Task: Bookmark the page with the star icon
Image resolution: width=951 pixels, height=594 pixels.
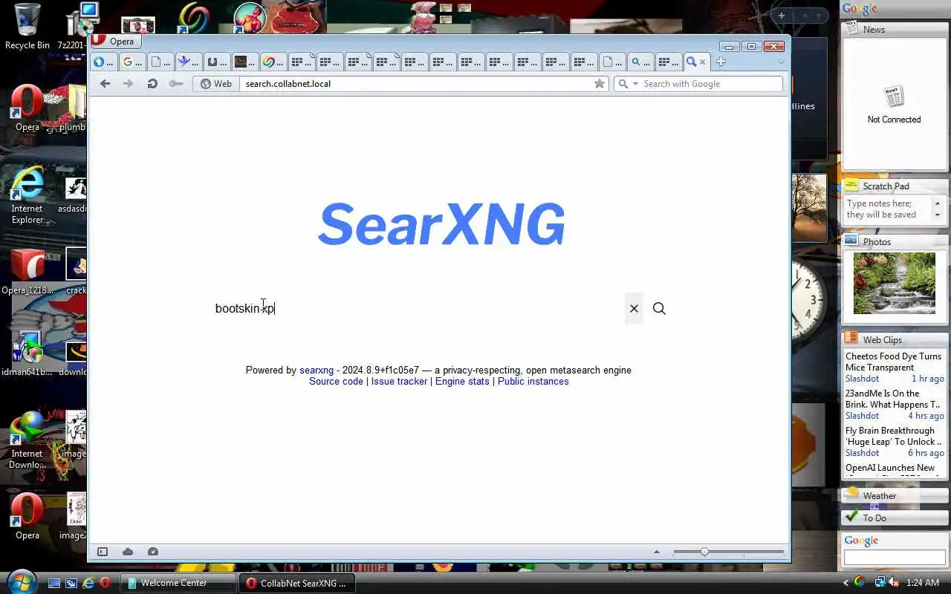Action: [x=600, y=84]
